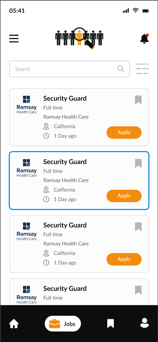Bookmark the third Security Guard job
This screenshot has width=158, height=342.
pos(138,227)
